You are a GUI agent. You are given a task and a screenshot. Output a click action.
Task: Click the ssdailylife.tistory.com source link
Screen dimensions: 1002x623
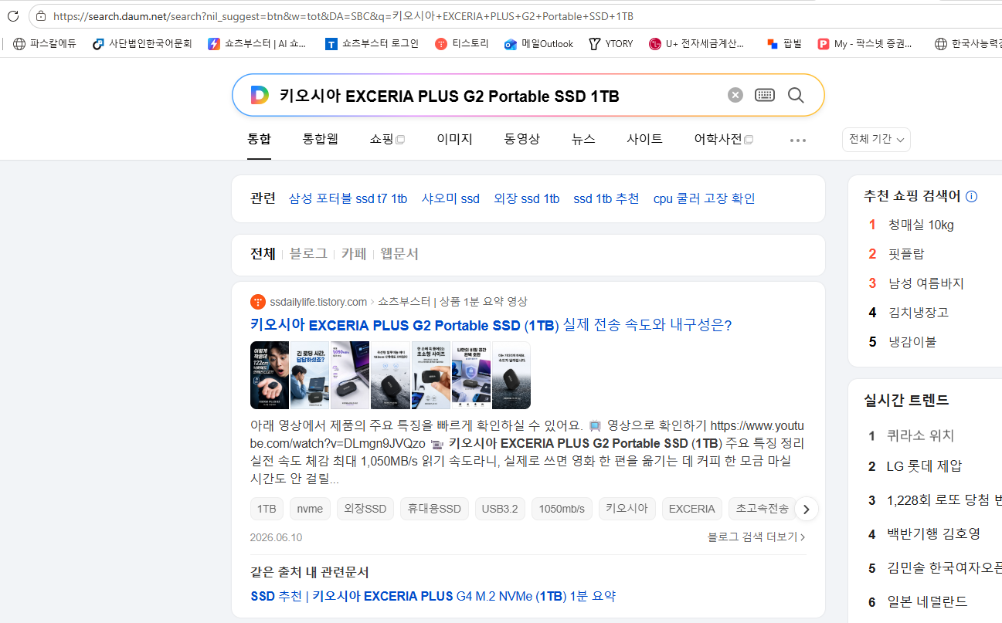(x=318, y=302)
